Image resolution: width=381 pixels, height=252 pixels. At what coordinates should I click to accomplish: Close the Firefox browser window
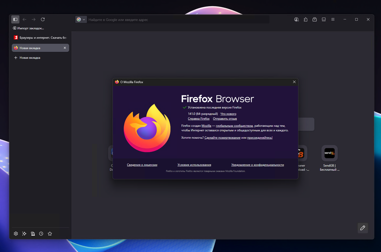368,19
